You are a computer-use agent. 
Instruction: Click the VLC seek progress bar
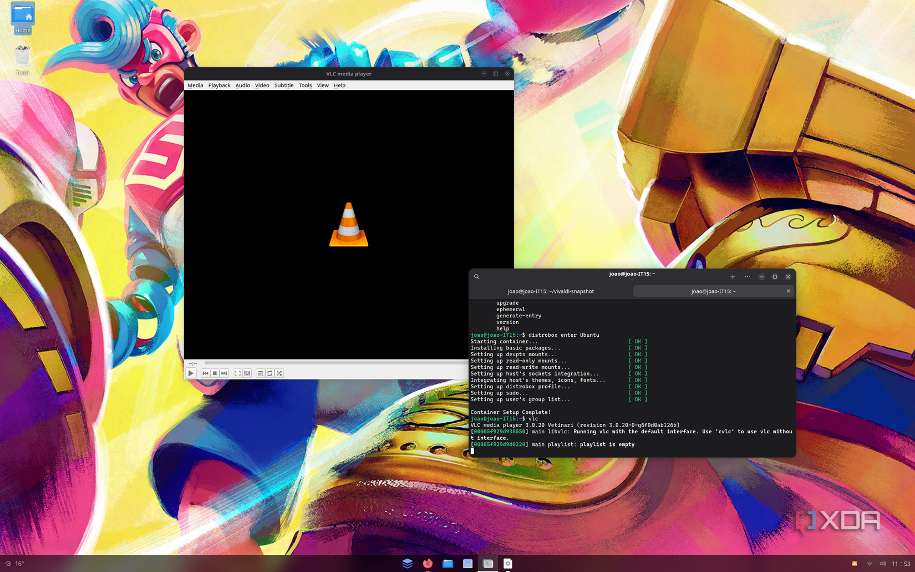coord(333,363)
